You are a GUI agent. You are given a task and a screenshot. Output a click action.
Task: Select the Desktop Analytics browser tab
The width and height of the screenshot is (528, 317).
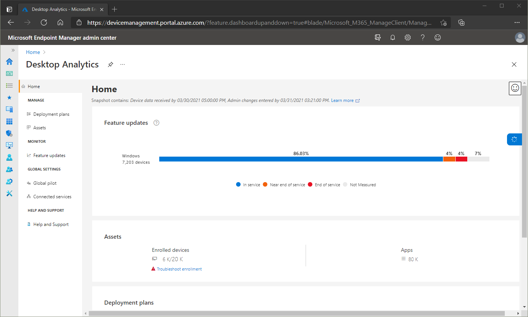pos(63,9)
